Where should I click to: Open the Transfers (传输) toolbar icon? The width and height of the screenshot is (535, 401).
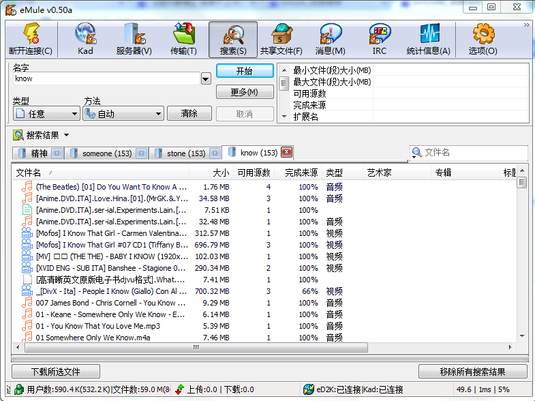tap(183, 39)
